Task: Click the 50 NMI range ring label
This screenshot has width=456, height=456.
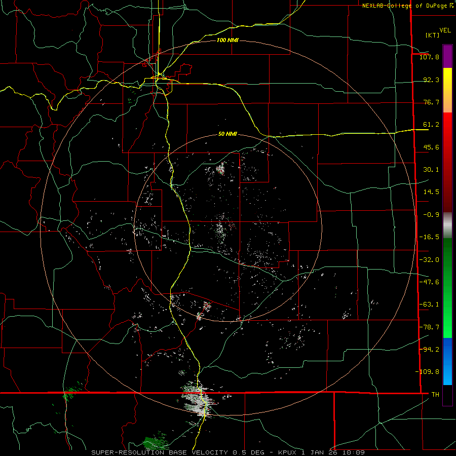Action: pos(227,134)
